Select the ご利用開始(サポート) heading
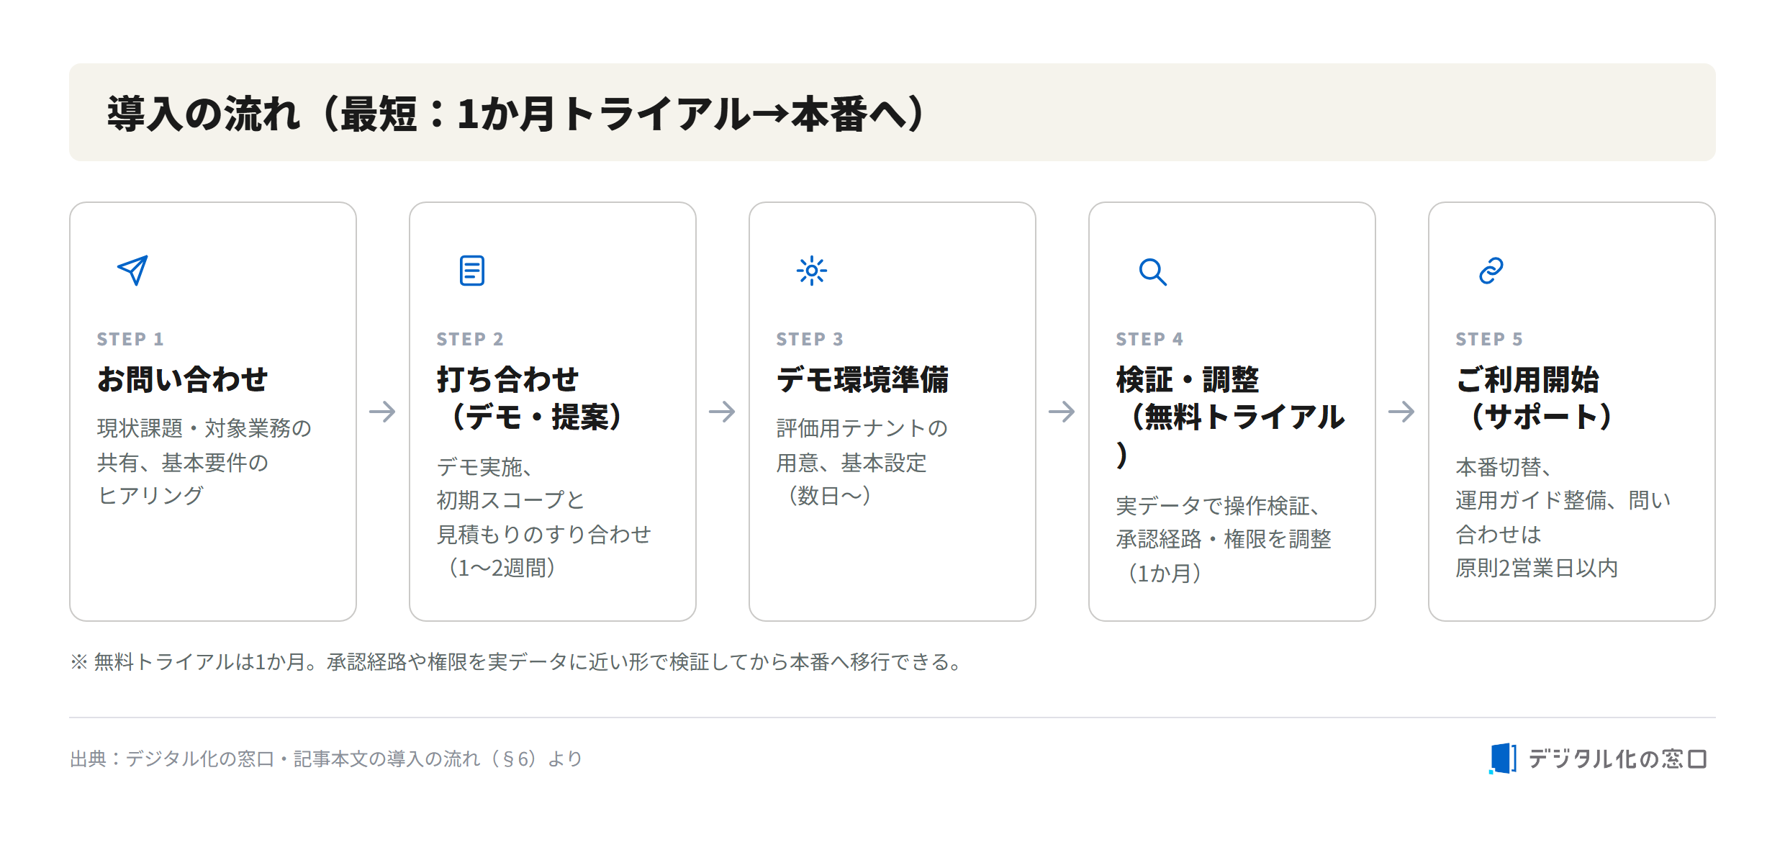Screen dimensions: 1785x842 (1534, 398)
